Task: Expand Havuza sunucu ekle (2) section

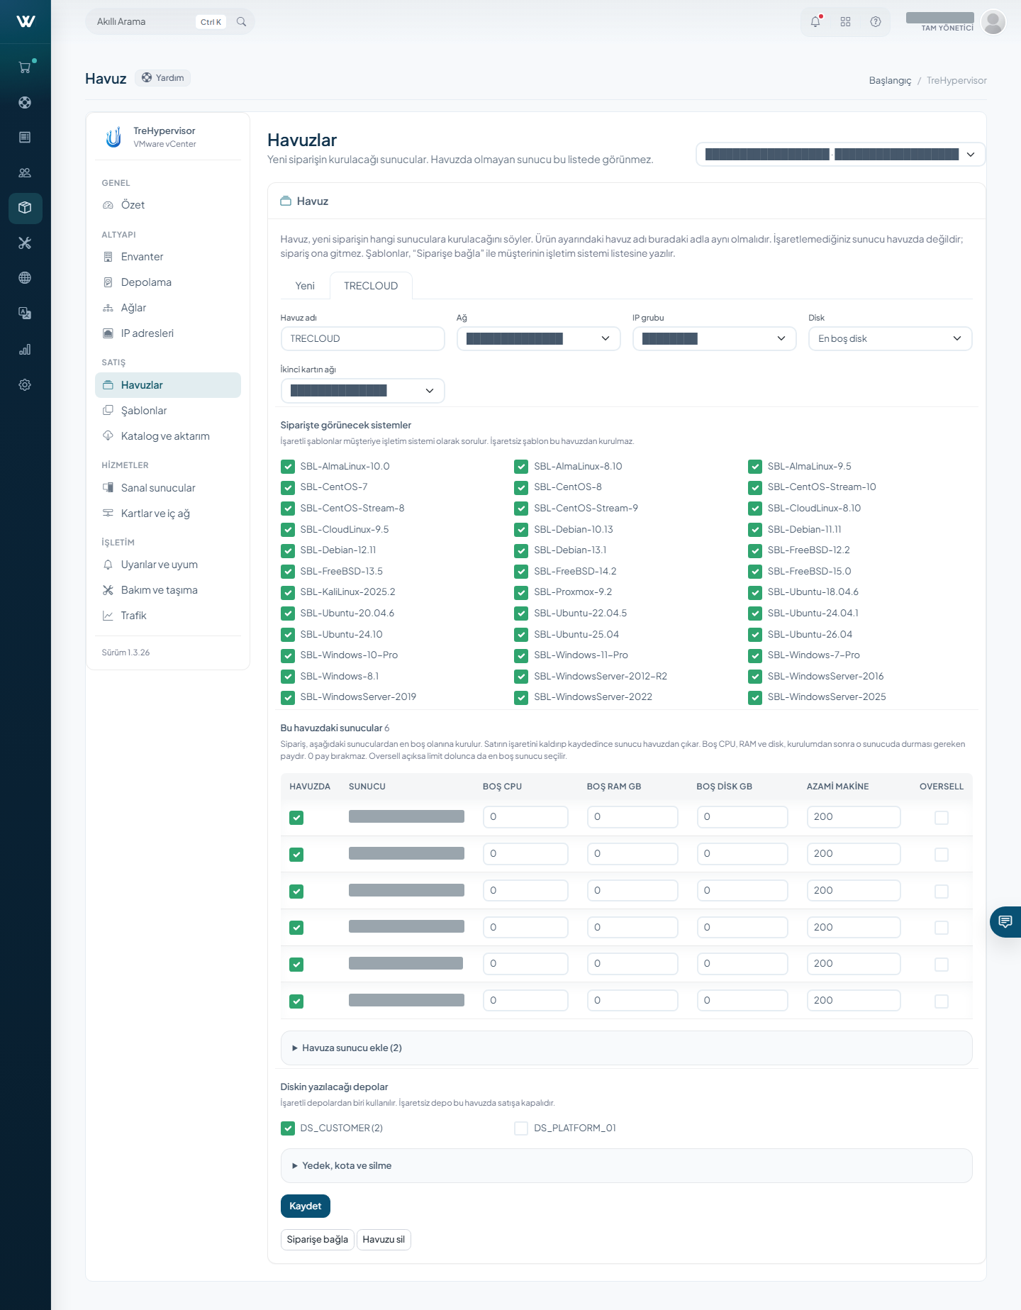Action: point(627,1048)
